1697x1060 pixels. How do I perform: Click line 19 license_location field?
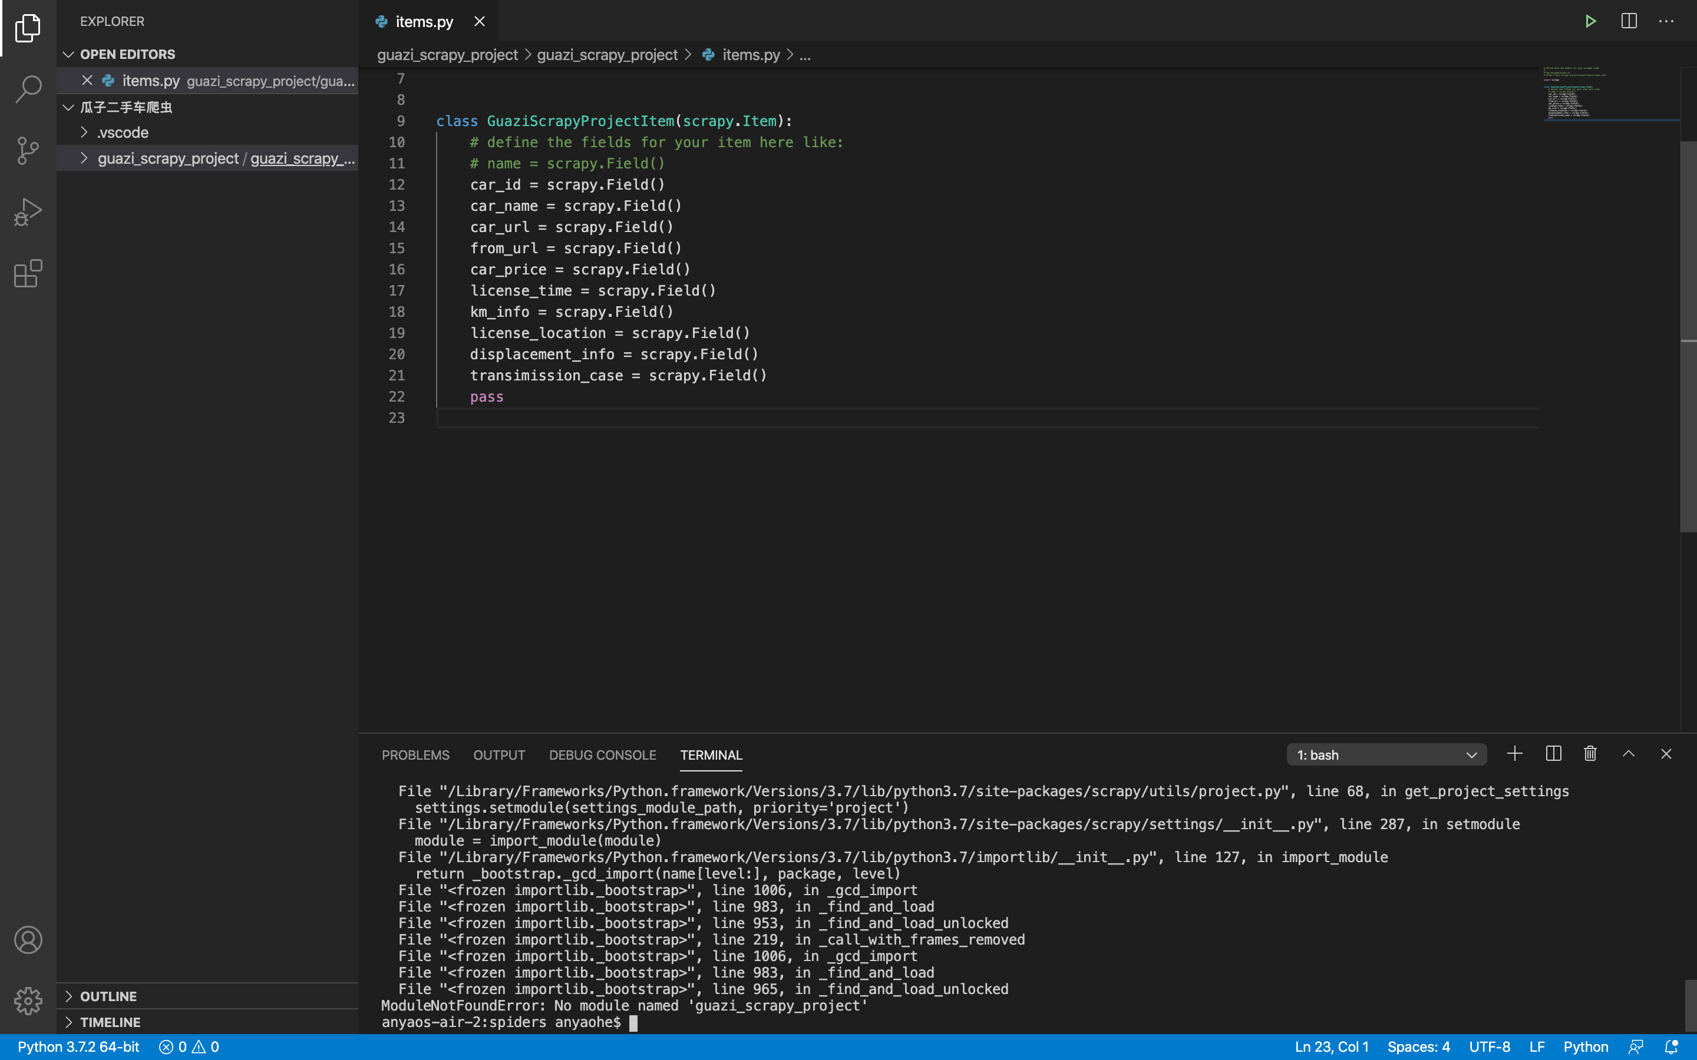610,333
